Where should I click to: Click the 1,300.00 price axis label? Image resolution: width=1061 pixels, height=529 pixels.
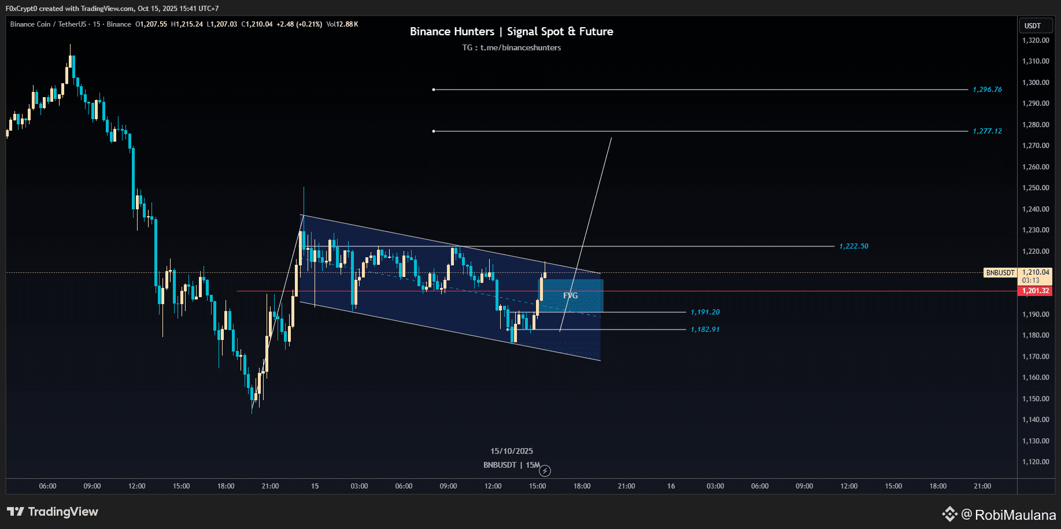coord(1036,83)
